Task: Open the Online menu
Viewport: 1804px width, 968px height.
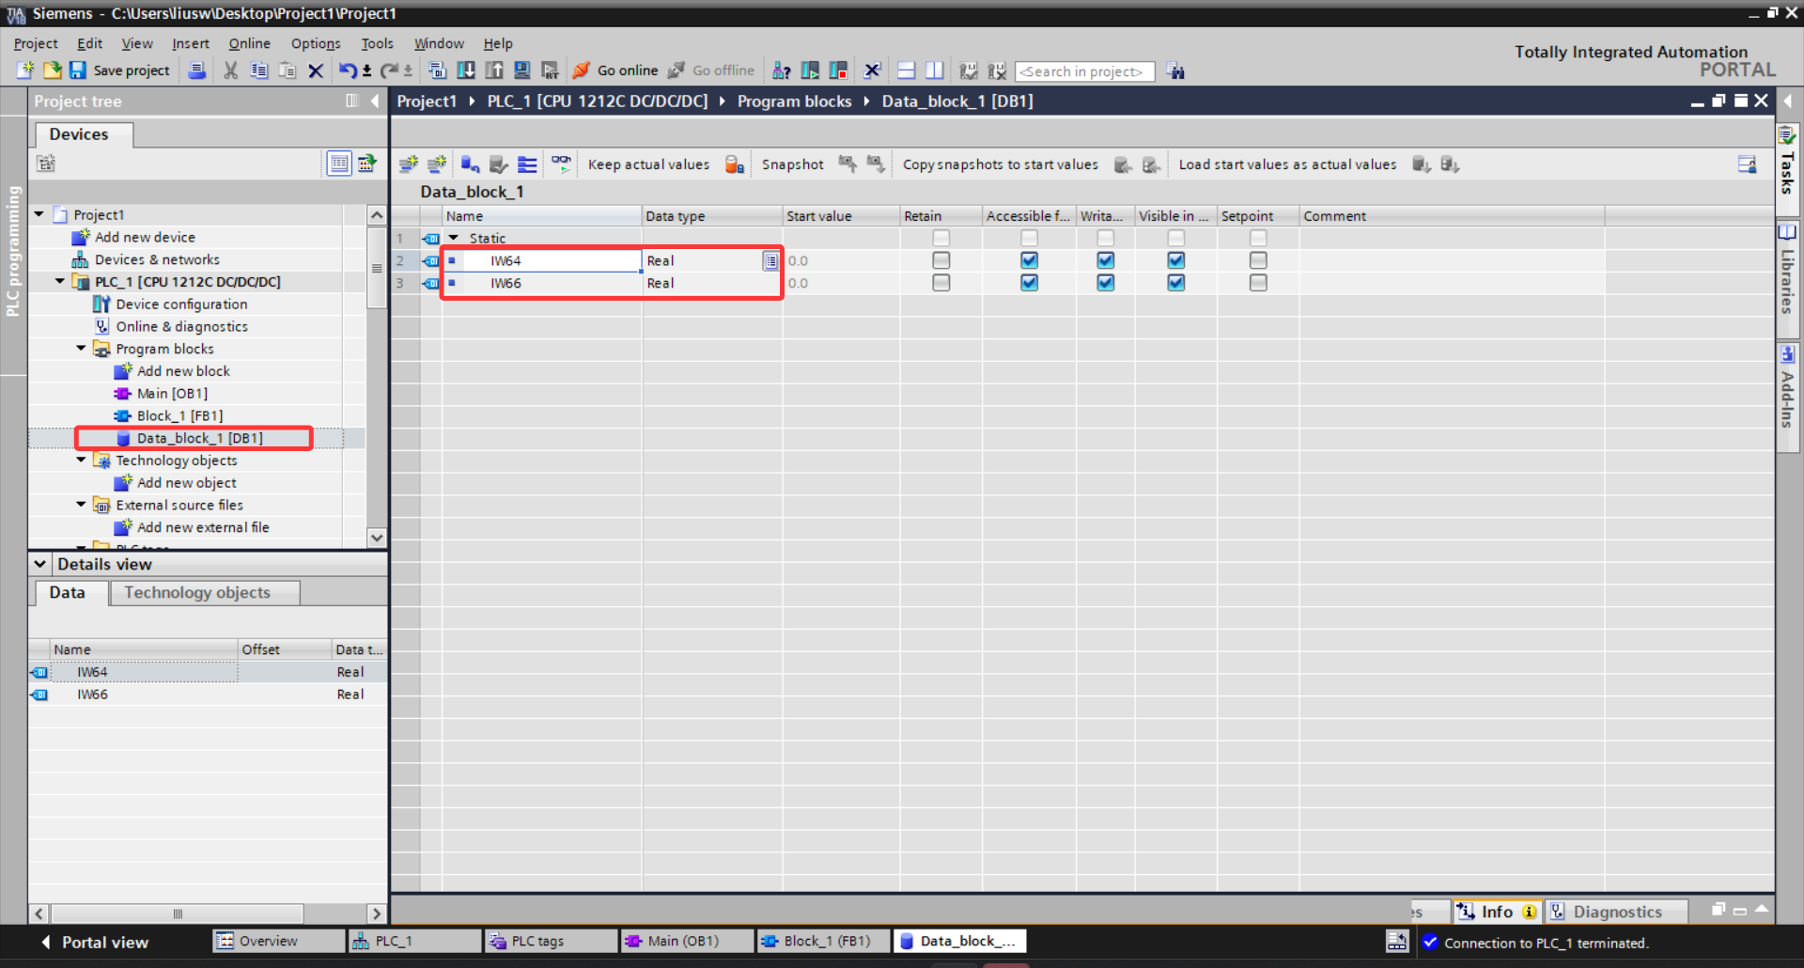Action: tap(249, 43)
